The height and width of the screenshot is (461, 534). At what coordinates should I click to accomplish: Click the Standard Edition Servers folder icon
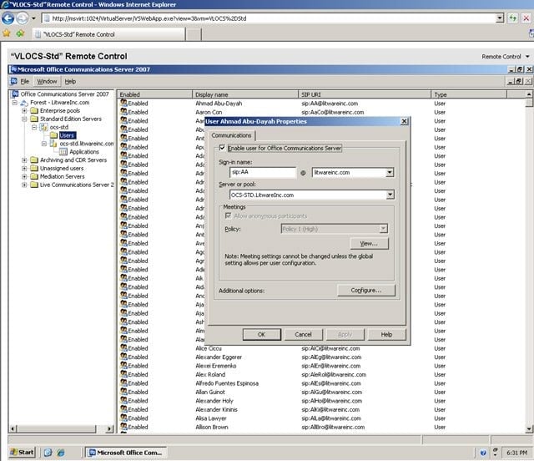tap(33, 119)
